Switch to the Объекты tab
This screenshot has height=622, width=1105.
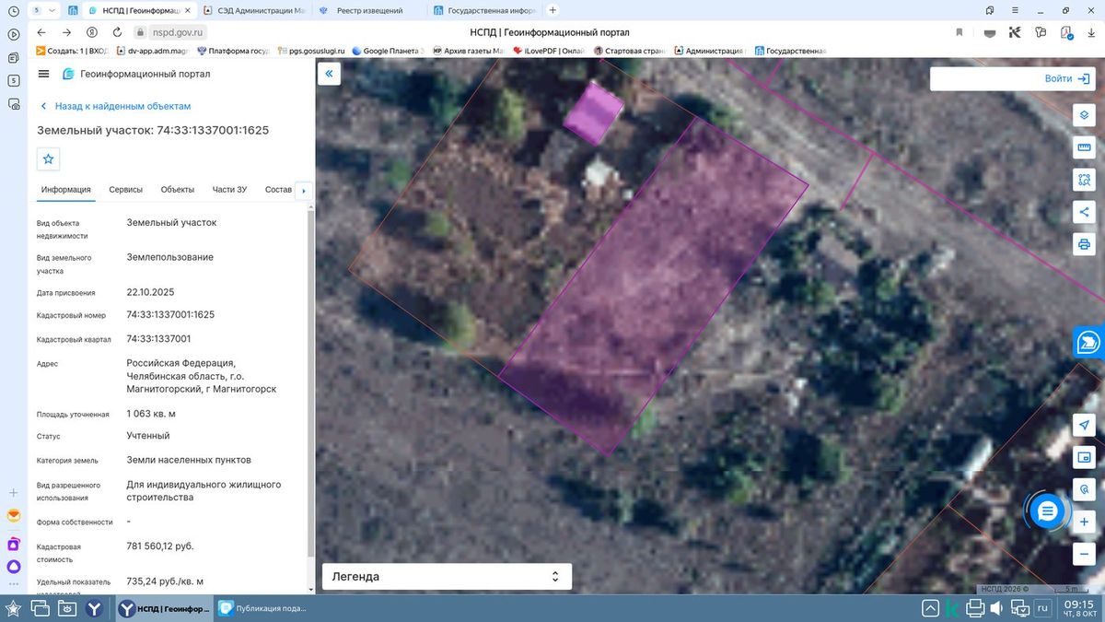(178, 190)
